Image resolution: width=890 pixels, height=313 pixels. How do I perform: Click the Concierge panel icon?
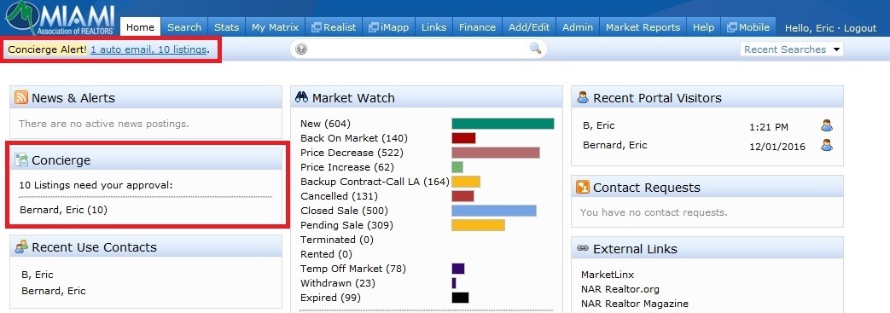click(21, 159)
